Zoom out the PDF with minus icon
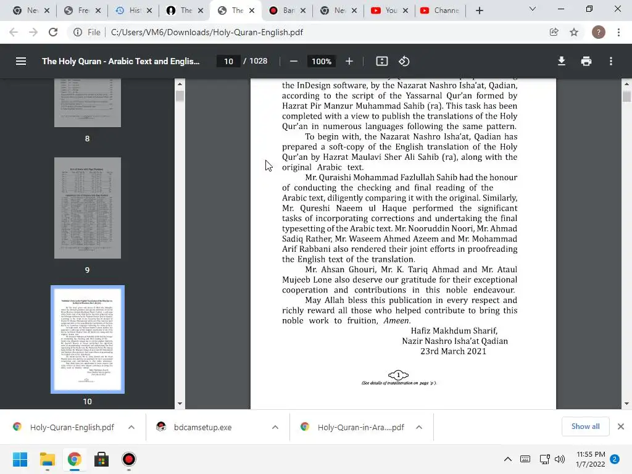 tap(293, 61)
